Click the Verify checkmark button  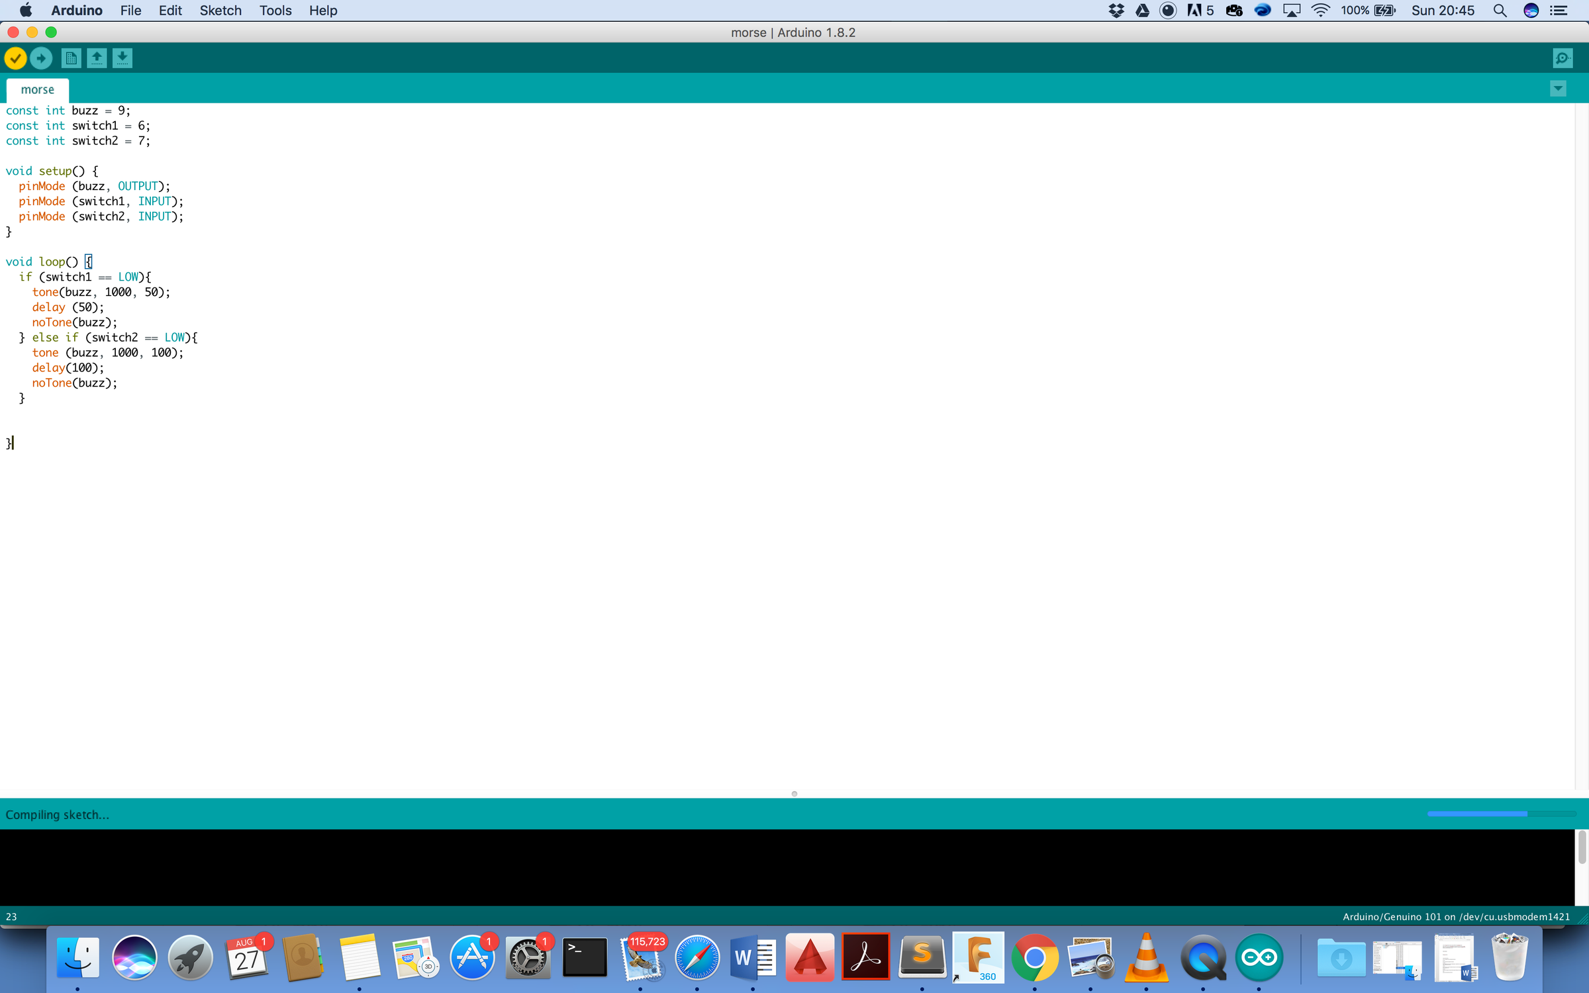[15, 58]
